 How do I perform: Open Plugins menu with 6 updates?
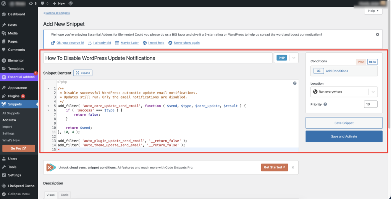point(14,96)
